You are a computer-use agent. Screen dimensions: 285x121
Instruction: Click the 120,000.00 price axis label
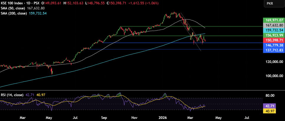pyautogui.click(x=273, y=62)
